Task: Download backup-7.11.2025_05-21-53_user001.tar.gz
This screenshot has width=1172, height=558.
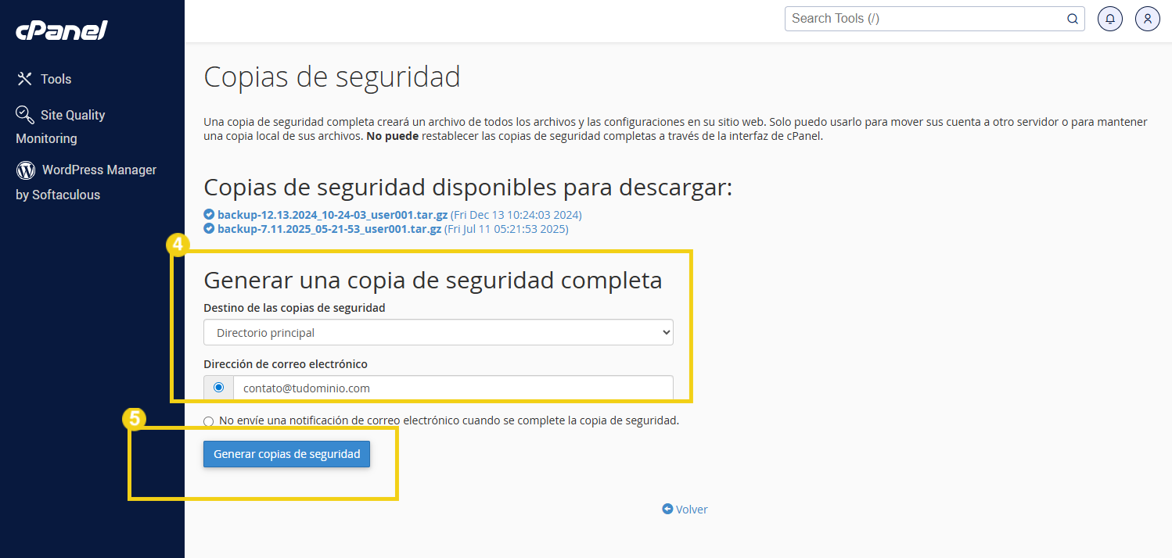Action: pos(329,229)
